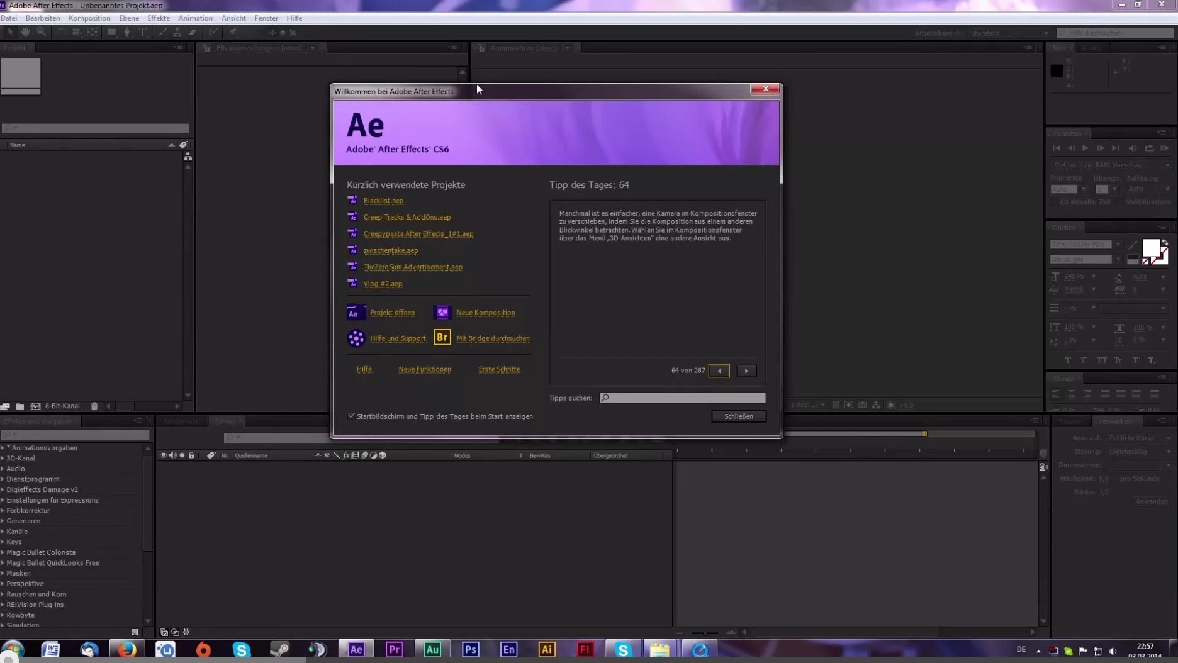1178x663 pixels.
Task: Open recent project zwischentake.aep
Action: click(391, 250)
